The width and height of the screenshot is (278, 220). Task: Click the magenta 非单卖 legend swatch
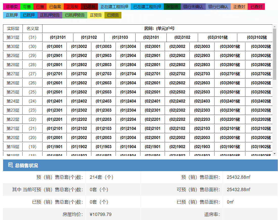coord(11,7)
